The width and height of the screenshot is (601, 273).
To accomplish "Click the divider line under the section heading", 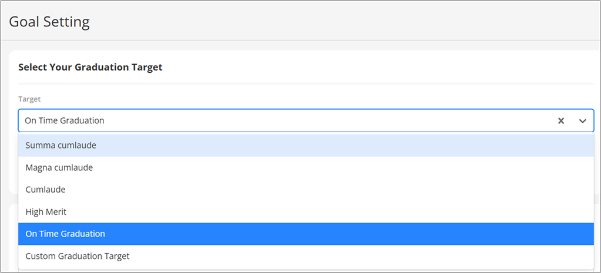I will 305,84.
